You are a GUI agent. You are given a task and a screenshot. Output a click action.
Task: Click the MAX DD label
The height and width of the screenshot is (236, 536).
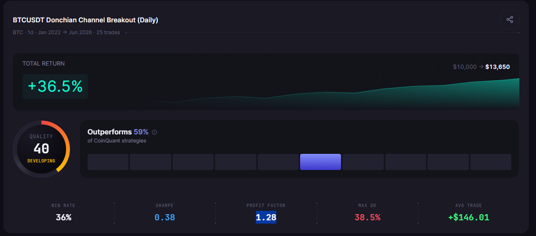click(368, 206)
